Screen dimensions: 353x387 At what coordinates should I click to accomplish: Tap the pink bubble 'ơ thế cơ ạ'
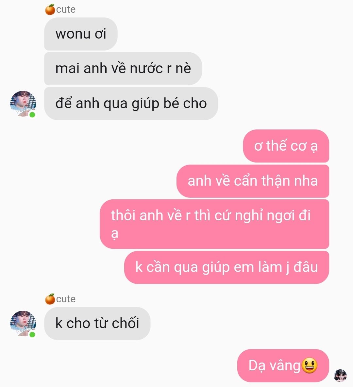point(286,146)
